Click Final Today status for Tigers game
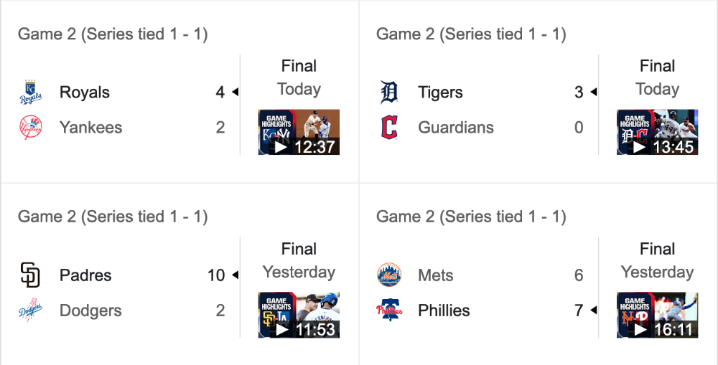Viewport: 718px width, 365px height. [x=657, y=77]
